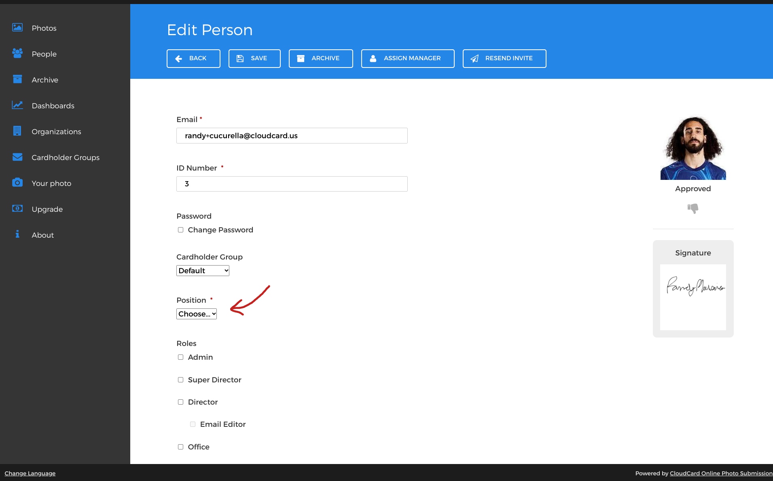Select the People icon in sidebar

tap(17, 53)
